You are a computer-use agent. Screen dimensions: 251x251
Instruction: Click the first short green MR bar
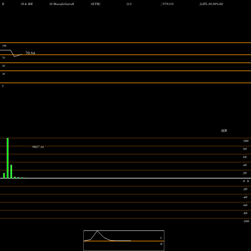[4, 176]
